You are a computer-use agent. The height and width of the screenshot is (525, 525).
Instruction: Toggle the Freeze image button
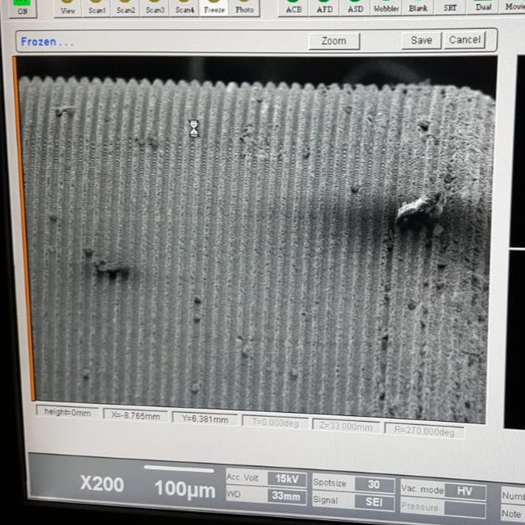click(215, 7)
